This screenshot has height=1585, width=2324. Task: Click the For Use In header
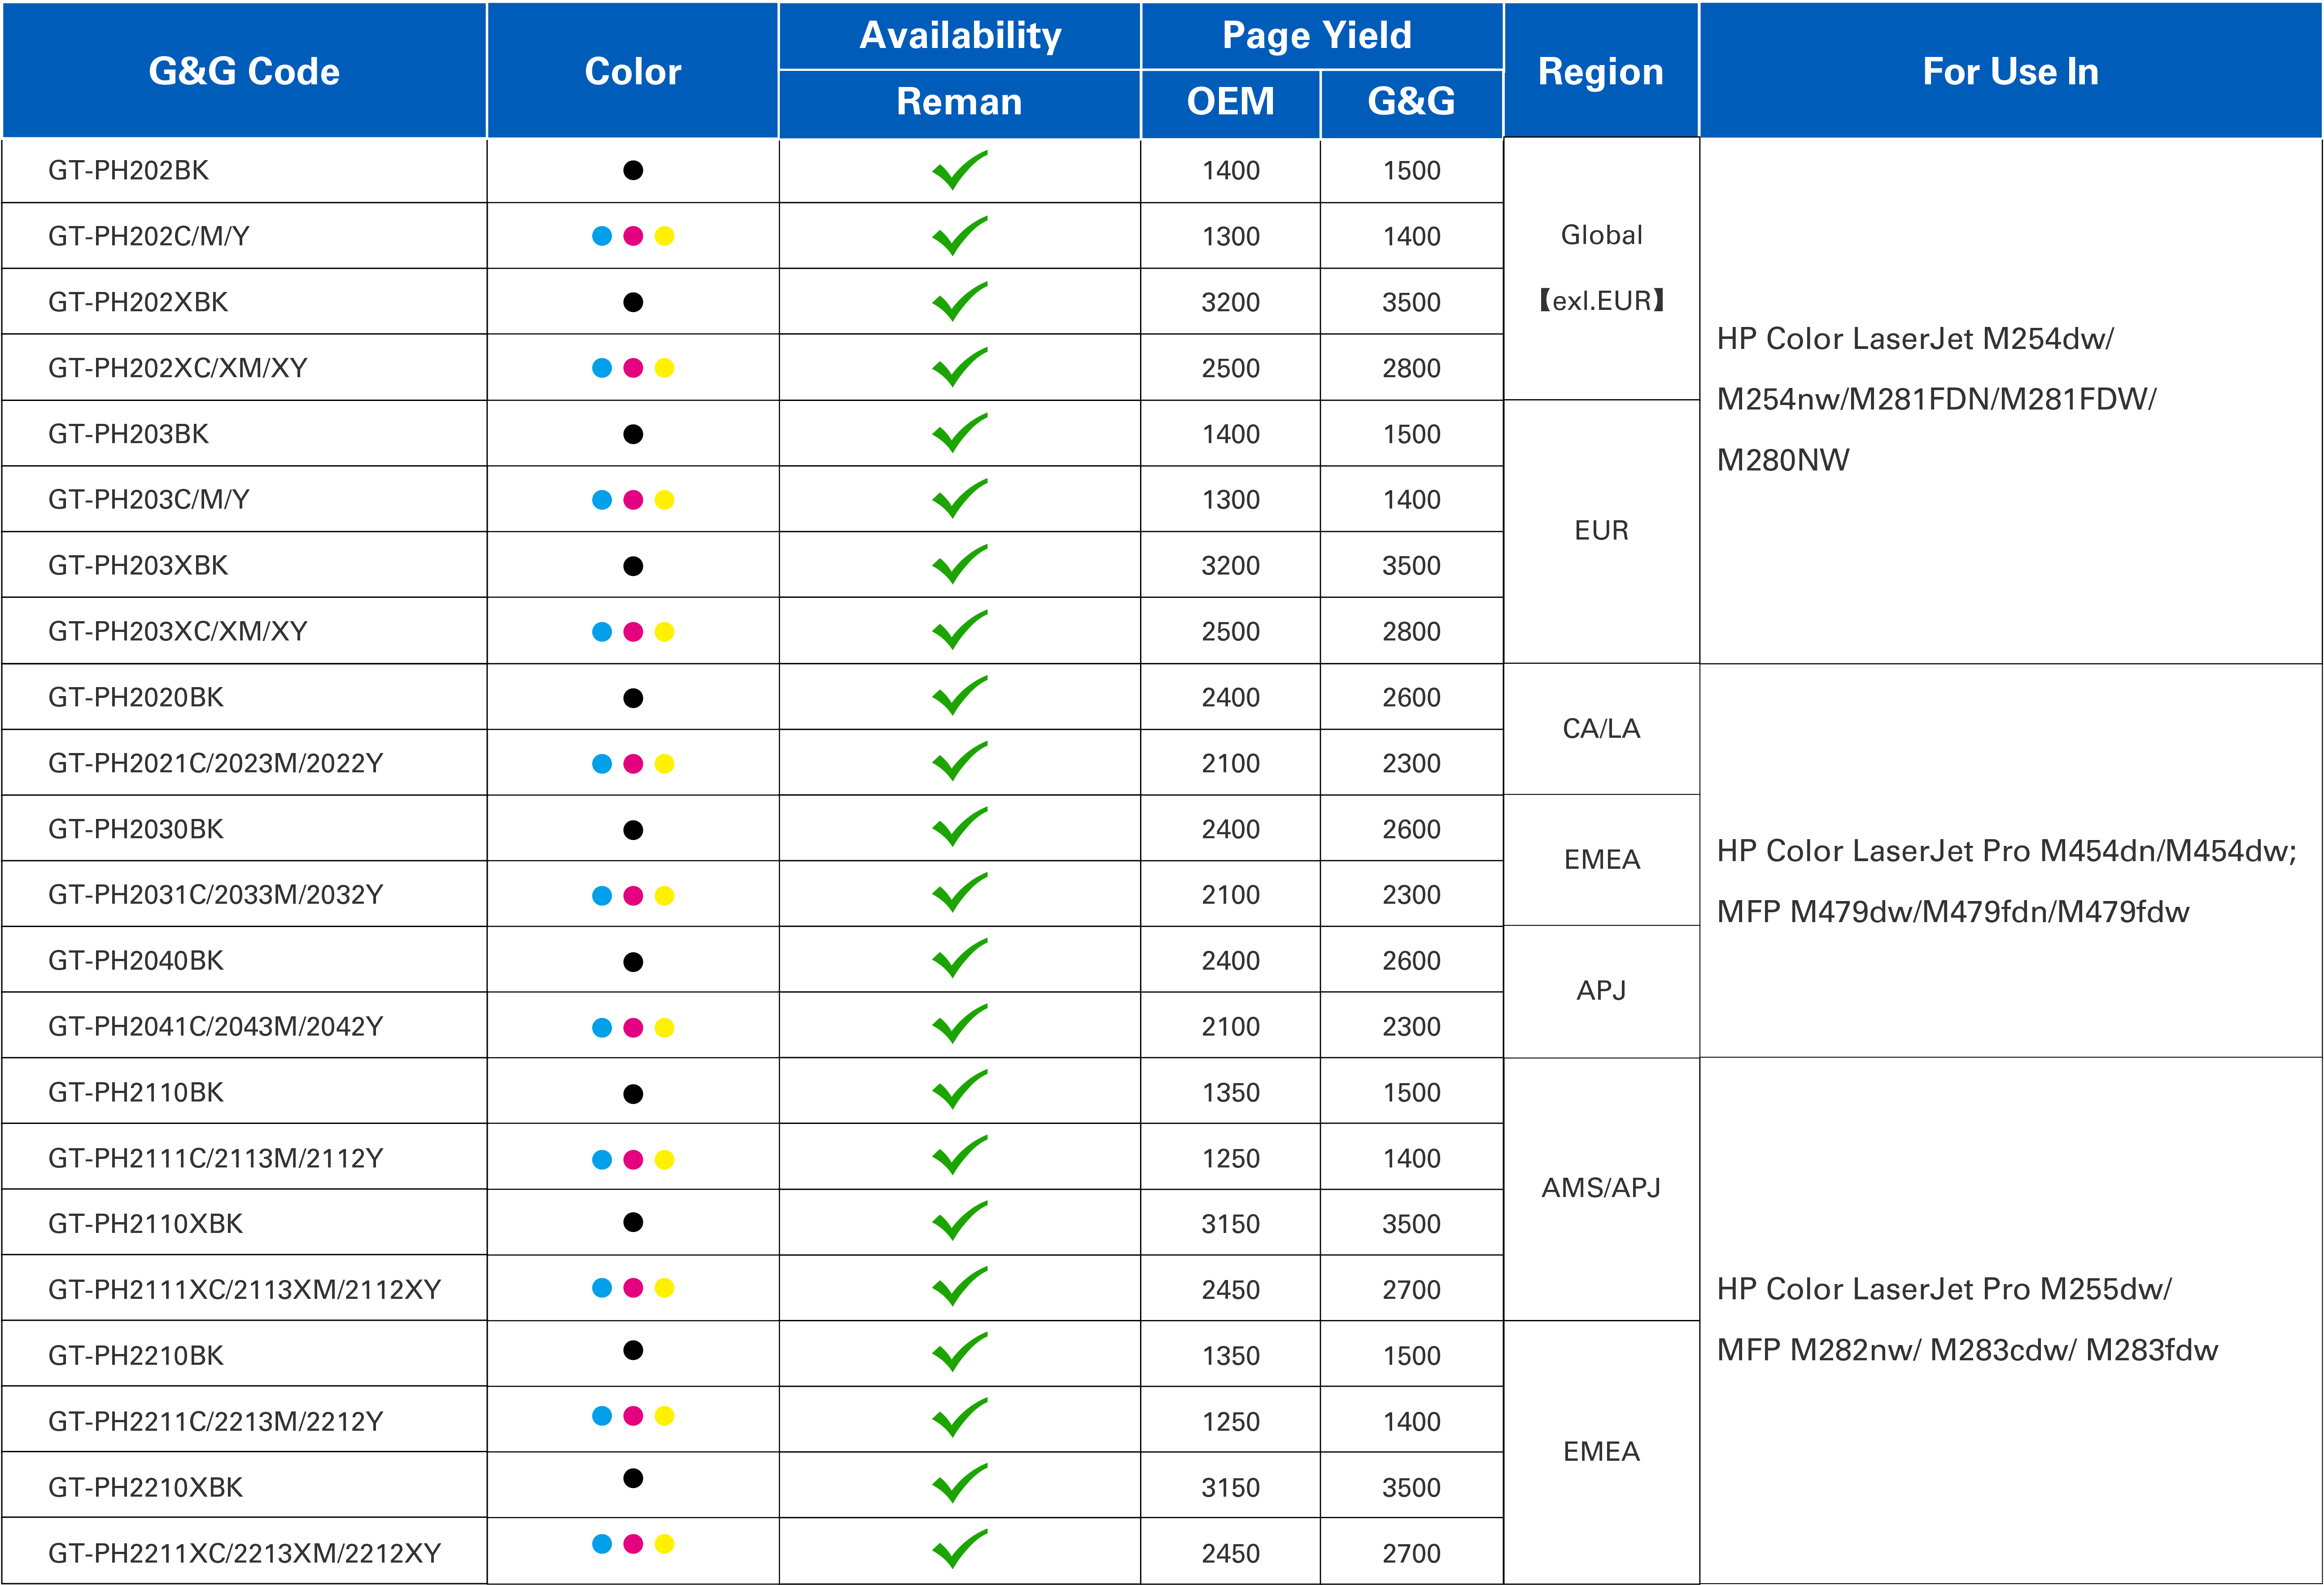pyautogui.click(x=2010, y=71)
